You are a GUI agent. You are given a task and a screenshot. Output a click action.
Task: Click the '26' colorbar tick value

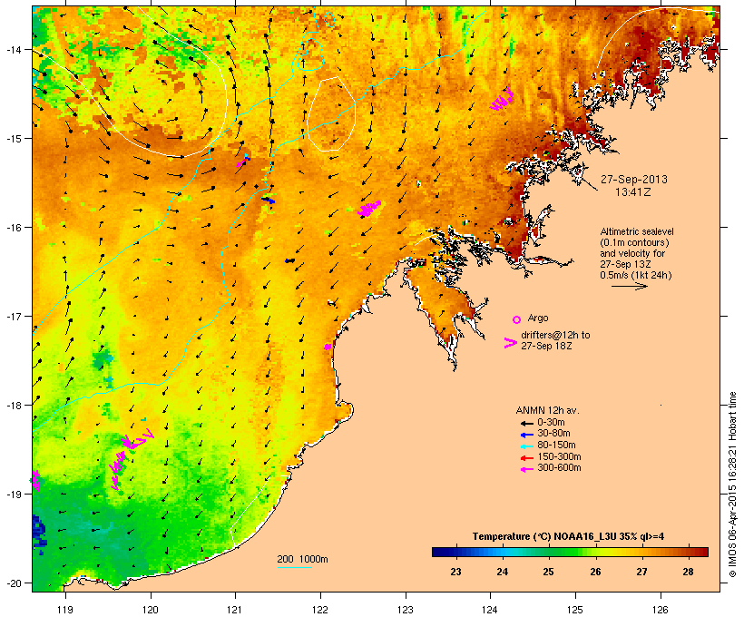click(595, 572)
